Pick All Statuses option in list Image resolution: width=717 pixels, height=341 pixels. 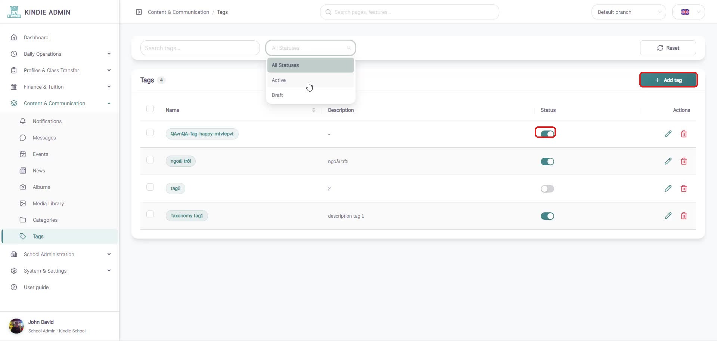310,65
